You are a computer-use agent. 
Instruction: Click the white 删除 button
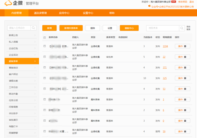(x=93, y=28)
